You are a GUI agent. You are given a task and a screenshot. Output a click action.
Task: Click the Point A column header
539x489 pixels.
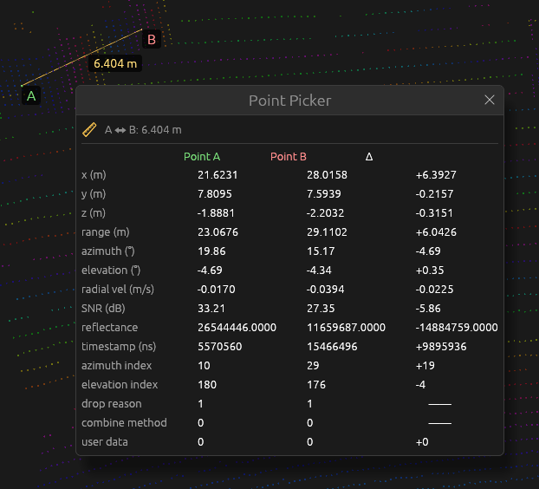click(202, 156)
